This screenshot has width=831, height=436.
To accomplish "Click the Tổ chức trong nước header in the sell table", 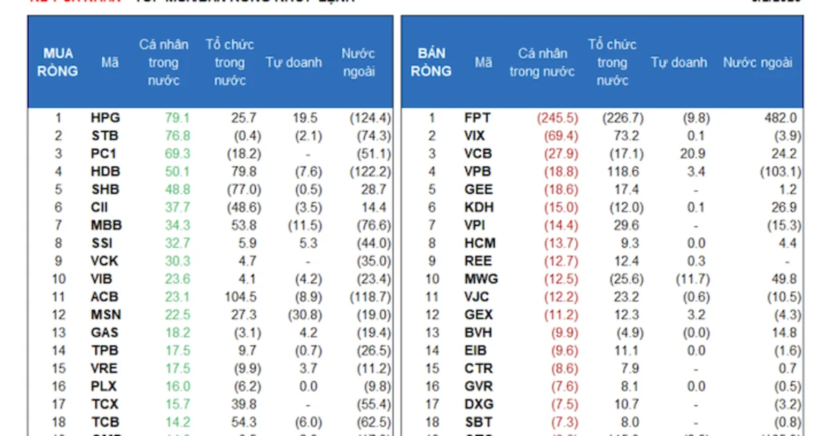I will [612, 62].
